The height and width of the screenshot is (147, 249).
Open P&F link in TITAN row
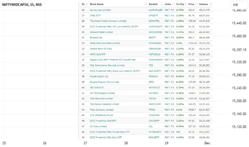coord(167,110)
